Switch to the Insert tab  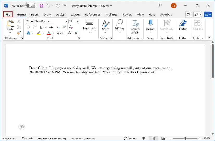pos(34,14)
